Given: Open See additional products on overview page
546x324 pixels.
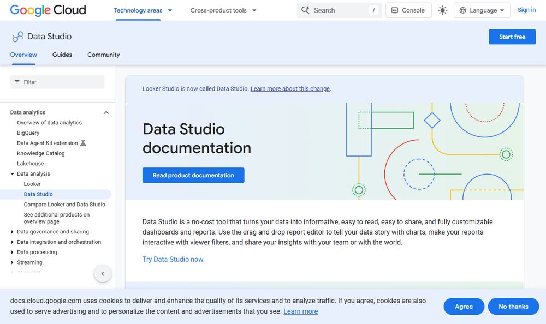Looking at the screenshot, I should coord(57,218).
